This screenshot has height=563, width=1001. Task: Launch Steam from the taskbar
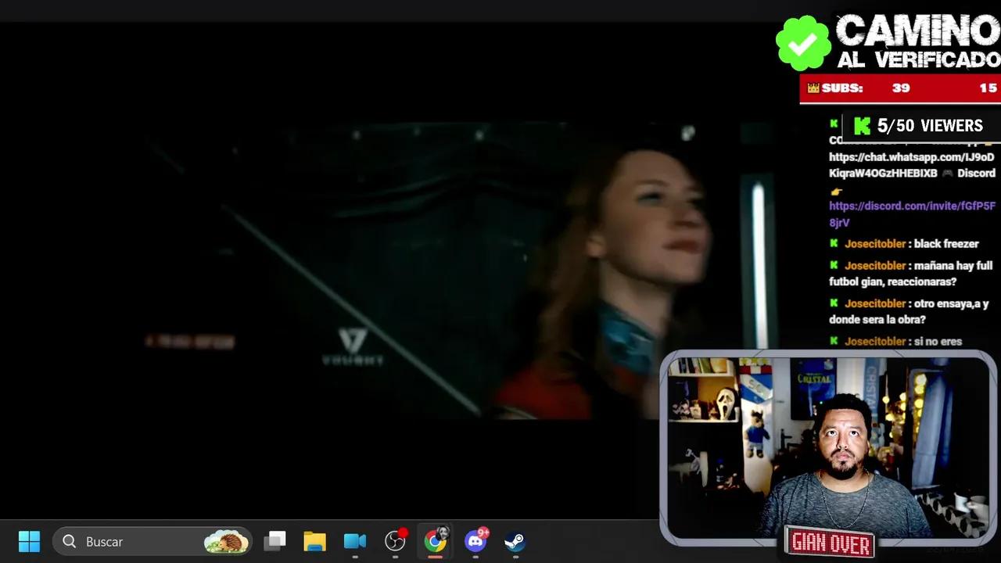tap(515, 541)
